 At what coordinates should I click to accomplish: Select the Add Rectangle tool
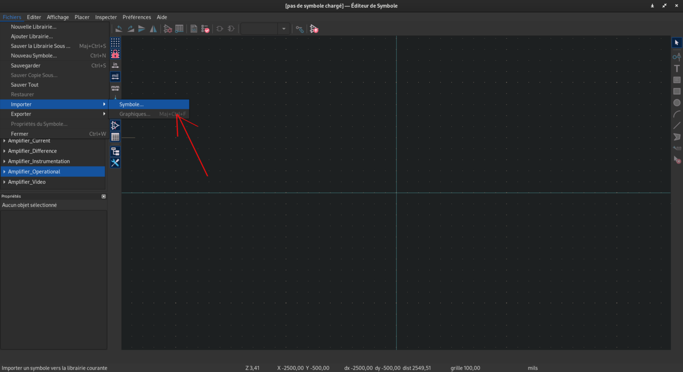[677, 91]
